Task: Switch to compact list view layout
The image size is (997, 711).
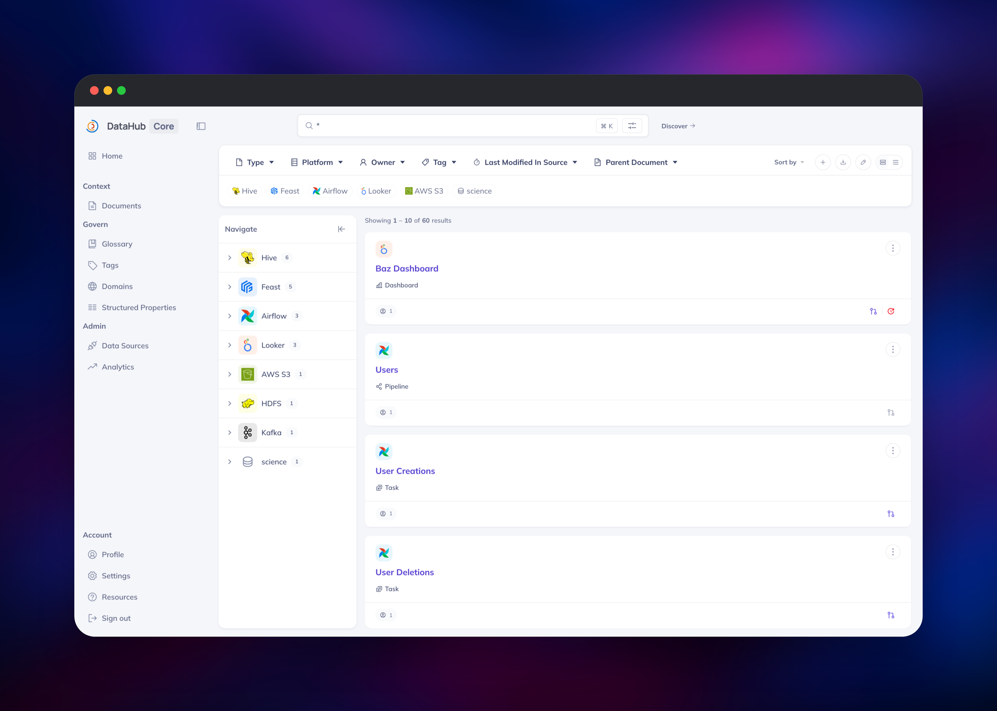Action: tap(895, 162)
